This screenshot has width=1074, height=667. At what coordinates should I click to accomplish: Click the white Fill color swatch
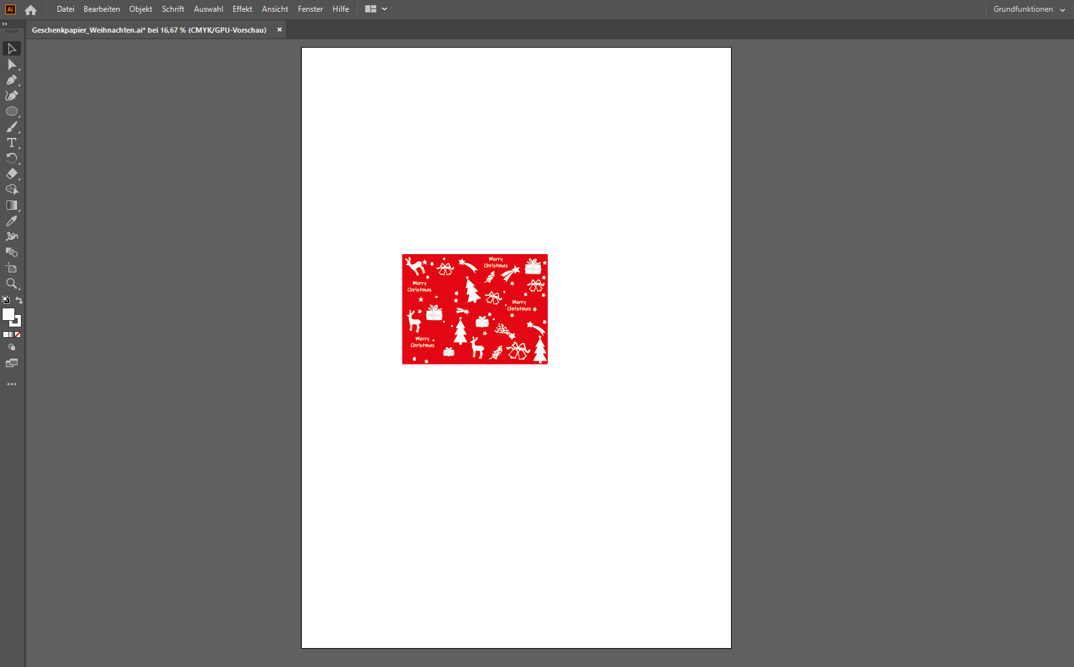(8, 315)
